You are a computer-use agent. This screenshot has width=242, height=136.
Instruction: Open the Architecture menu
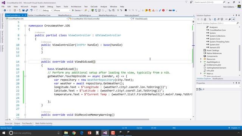76,7
